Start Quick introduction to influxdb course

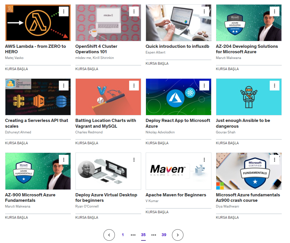[157, 64]
